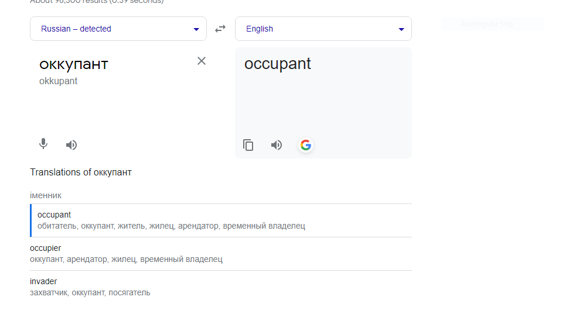
Task: Play audio of the English translation
Action: coord(277,145)
